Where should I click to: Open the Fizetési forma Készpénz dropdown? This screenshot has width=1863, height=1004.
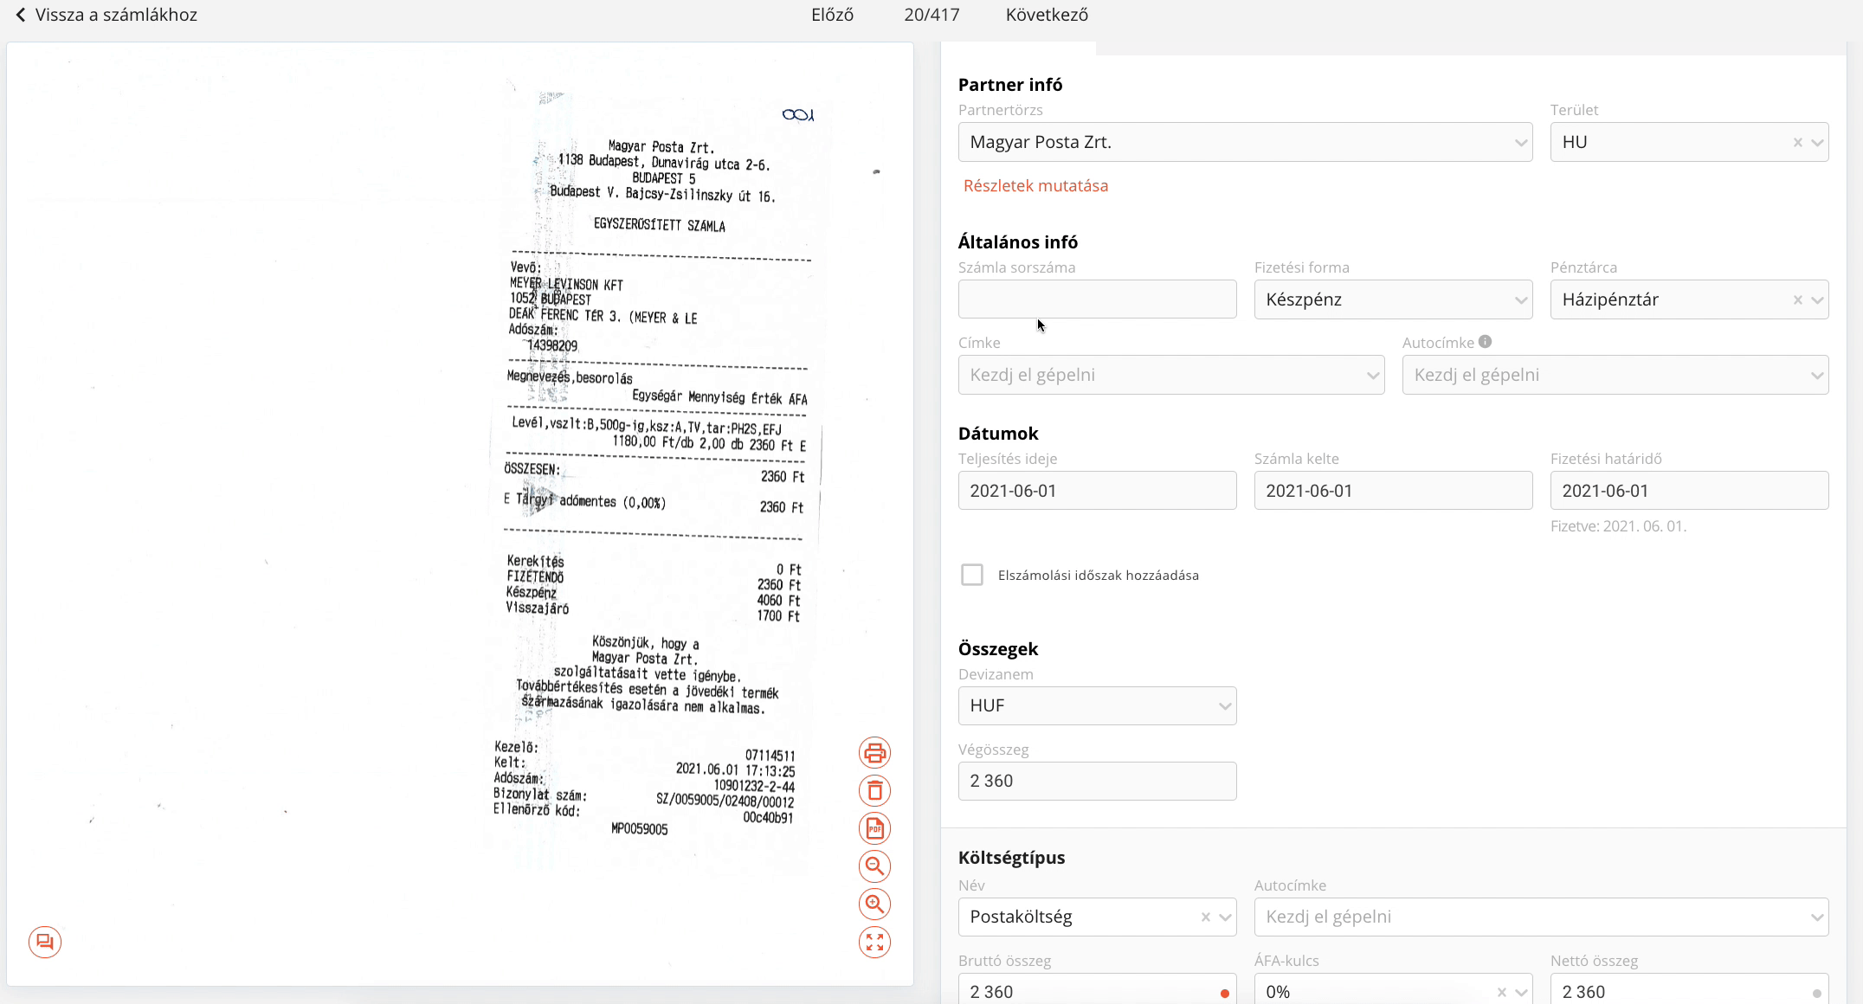[1393, 299]
